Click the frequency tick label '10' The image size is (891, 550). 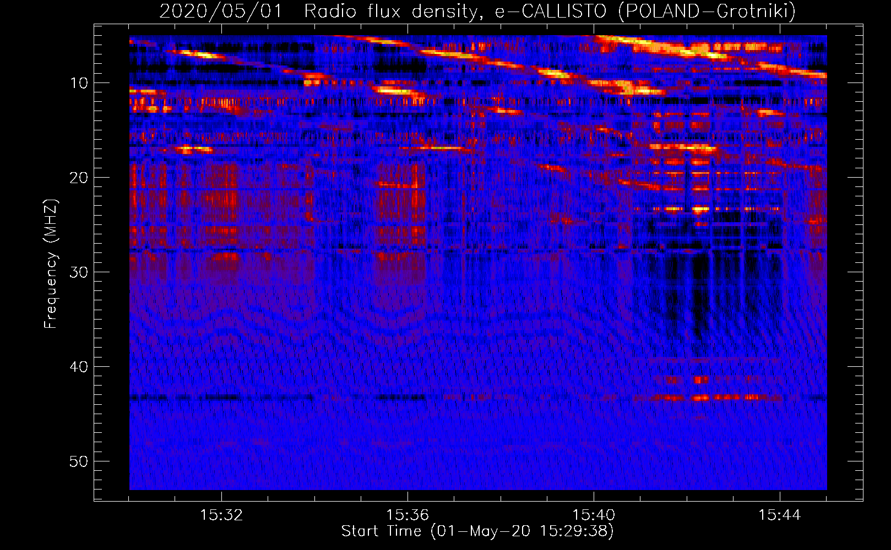tap(79, 83)
